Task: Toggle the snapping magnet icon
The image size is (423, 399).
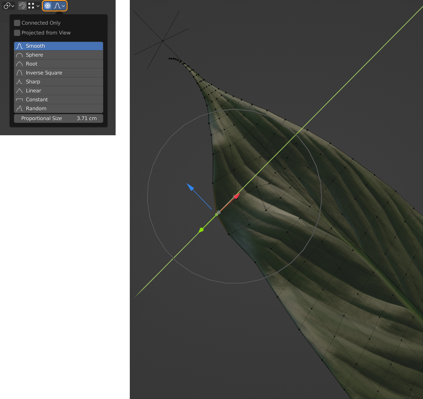Action: click(22, 6)
